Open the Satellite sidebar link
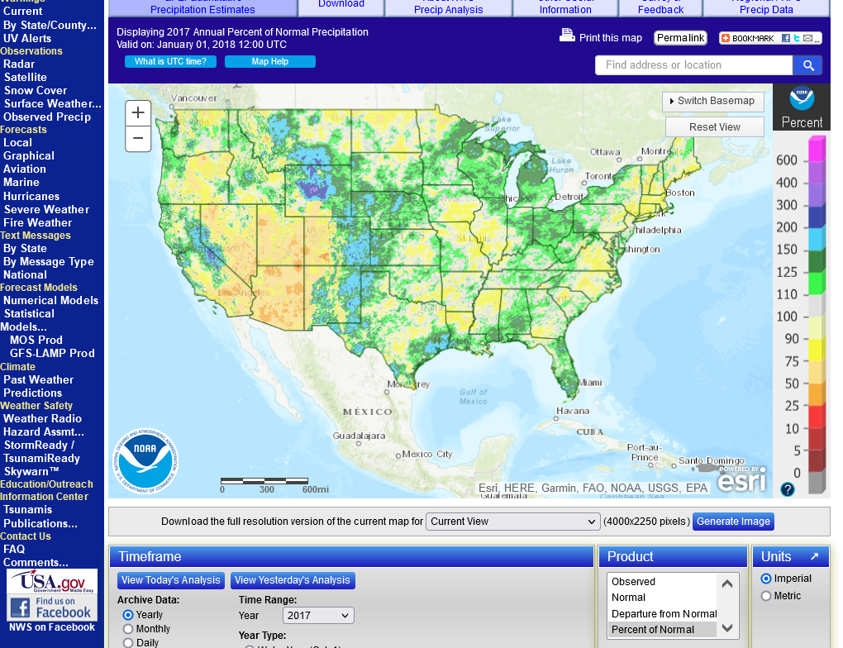The image size is (843, 648). 26,78
